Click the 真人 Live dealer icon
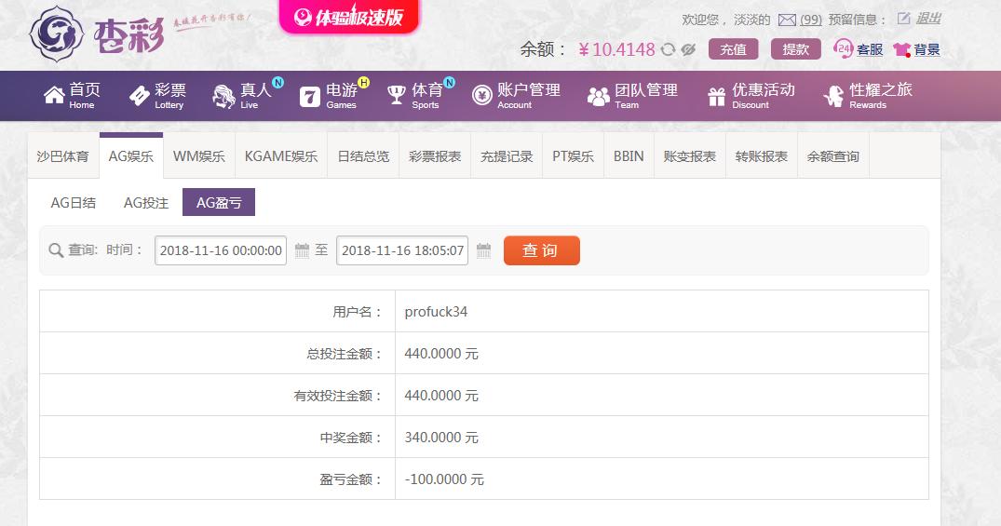Viewport: 1001px width, 526px height. 224,96
